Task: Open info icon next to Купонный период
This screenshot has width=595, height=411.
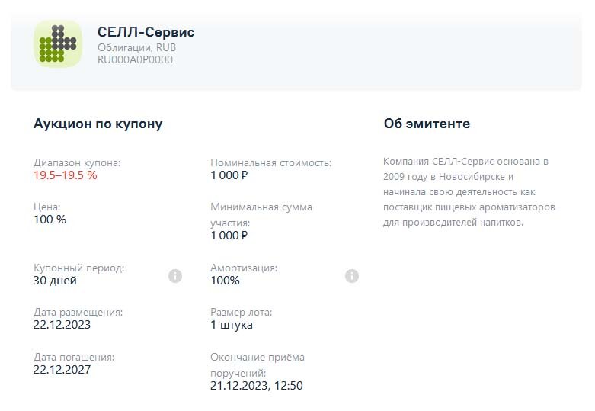Action: [x=175, y=276]
